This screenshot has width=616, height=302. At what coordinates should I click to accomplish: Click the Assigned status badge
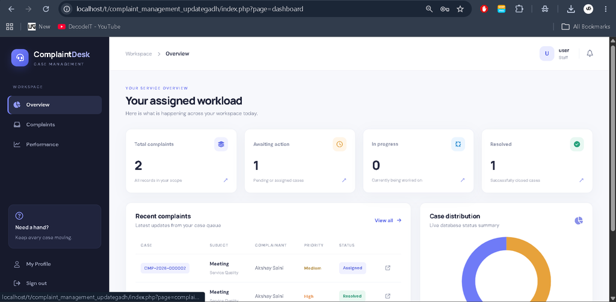click(x=353, y=268)
